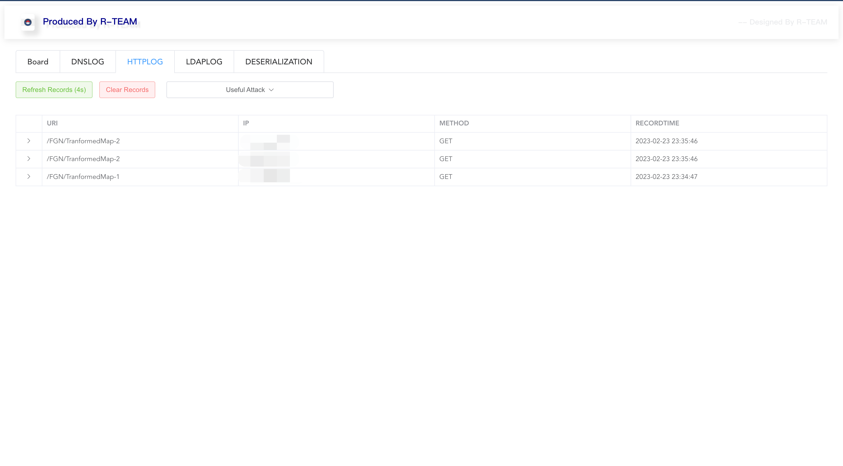This screenshot has height=466, width=843.
Task: Expand the TranformedMap-1 row chevron
Action: (29, 177)
